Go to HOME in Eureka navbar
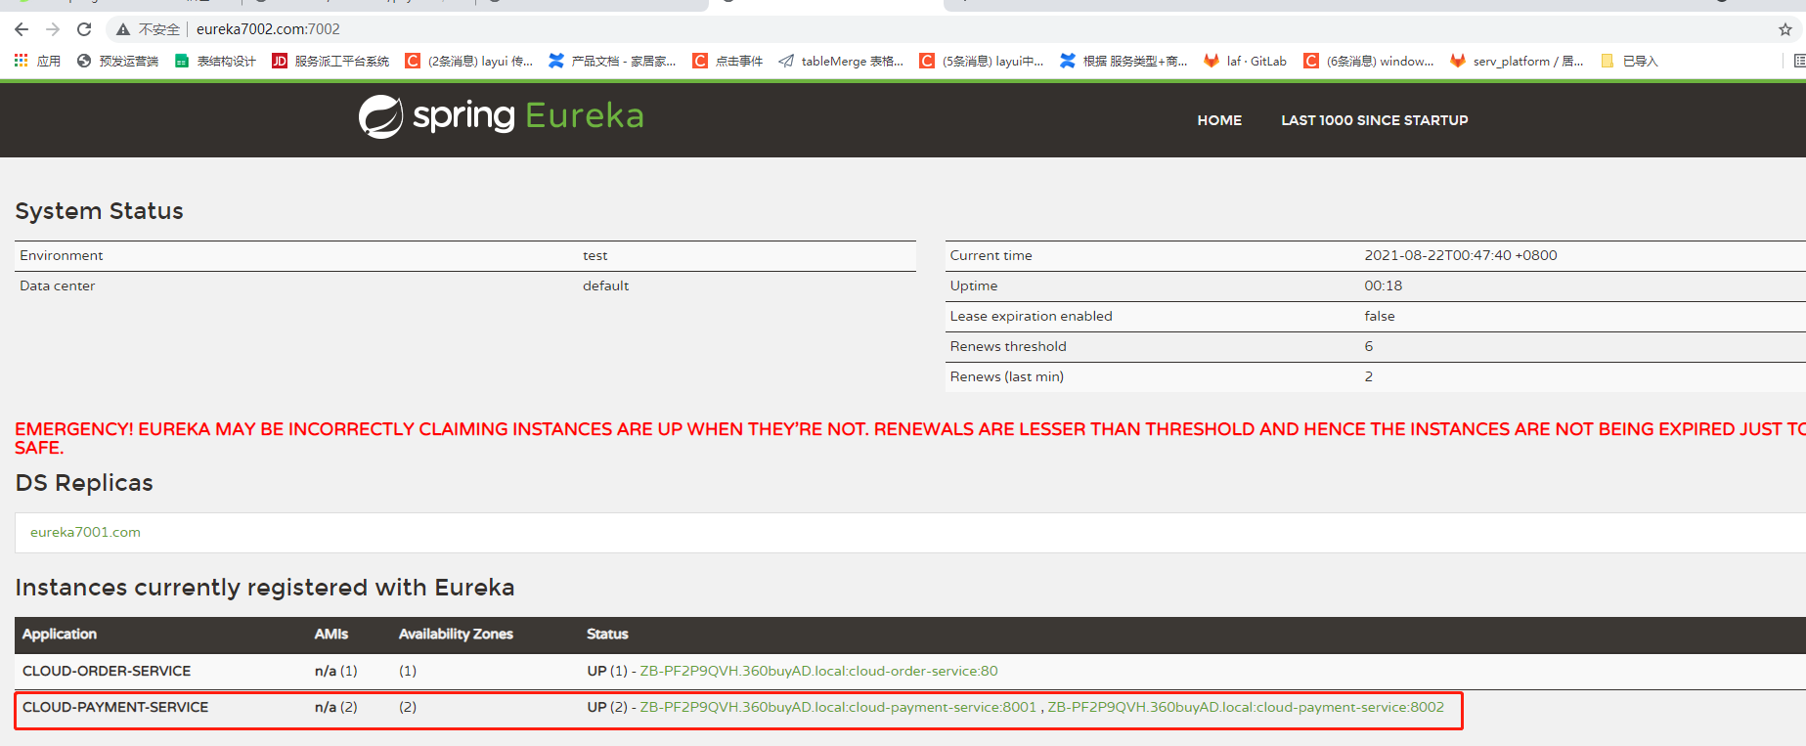The height and width of the screenshot is (746, 1806). coord(1219,120)
